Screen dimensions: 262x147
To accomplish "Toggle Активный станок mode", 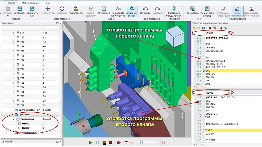I will (x=131, y=10).
